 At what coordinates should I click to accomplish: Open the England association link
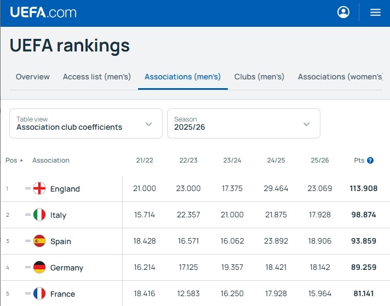(x=65, y=189)
